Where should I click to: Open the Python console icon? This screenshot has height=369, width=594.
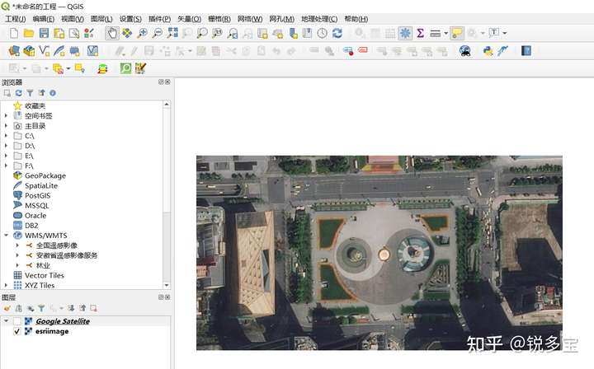[488, 51]
